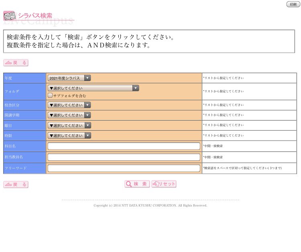
Task: Click the シラバス検索 page title
Action: (x=35, y=16)
